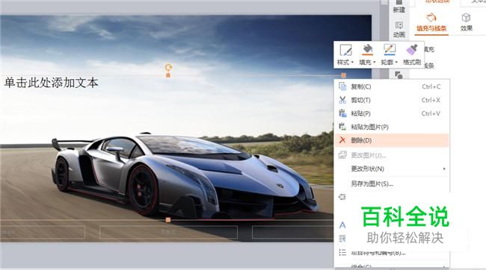Click the bullet list icon entry

342,252
